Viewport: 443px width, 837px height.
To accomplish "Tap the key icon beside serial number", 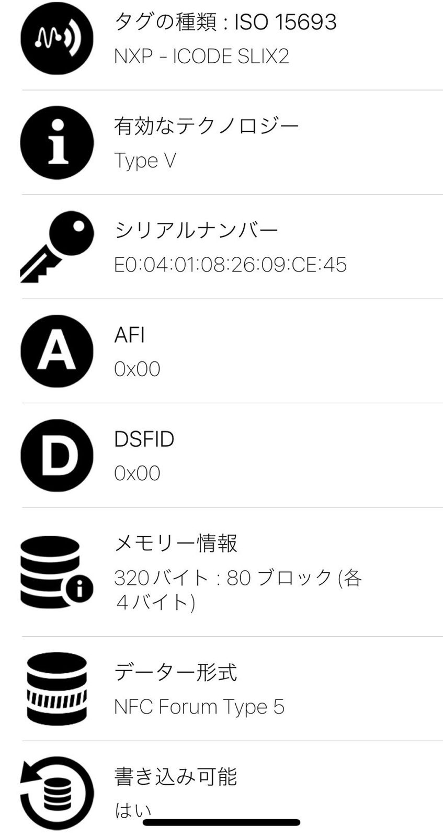I will click(x=57, y=246).
